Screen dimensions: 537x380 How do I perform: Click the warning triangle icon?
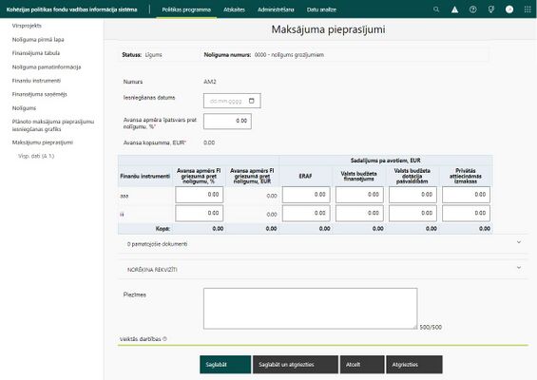coord(454,9)
